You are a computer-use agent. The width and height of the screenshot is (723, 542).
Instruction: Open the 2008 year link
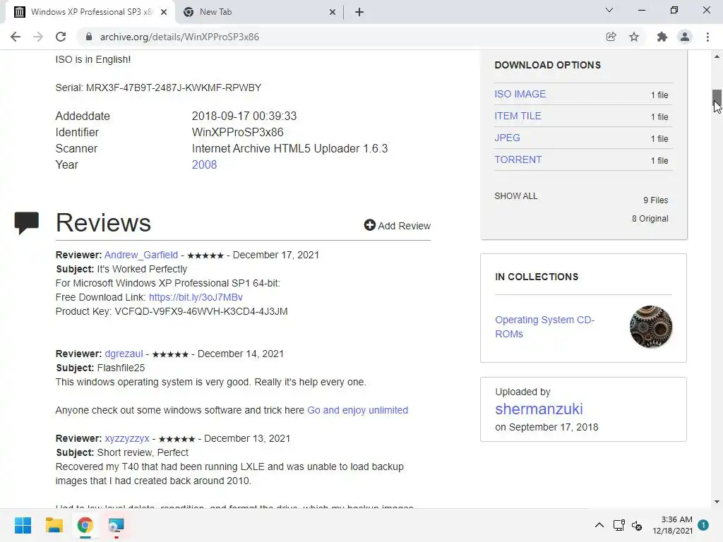[x=204, y=164]
